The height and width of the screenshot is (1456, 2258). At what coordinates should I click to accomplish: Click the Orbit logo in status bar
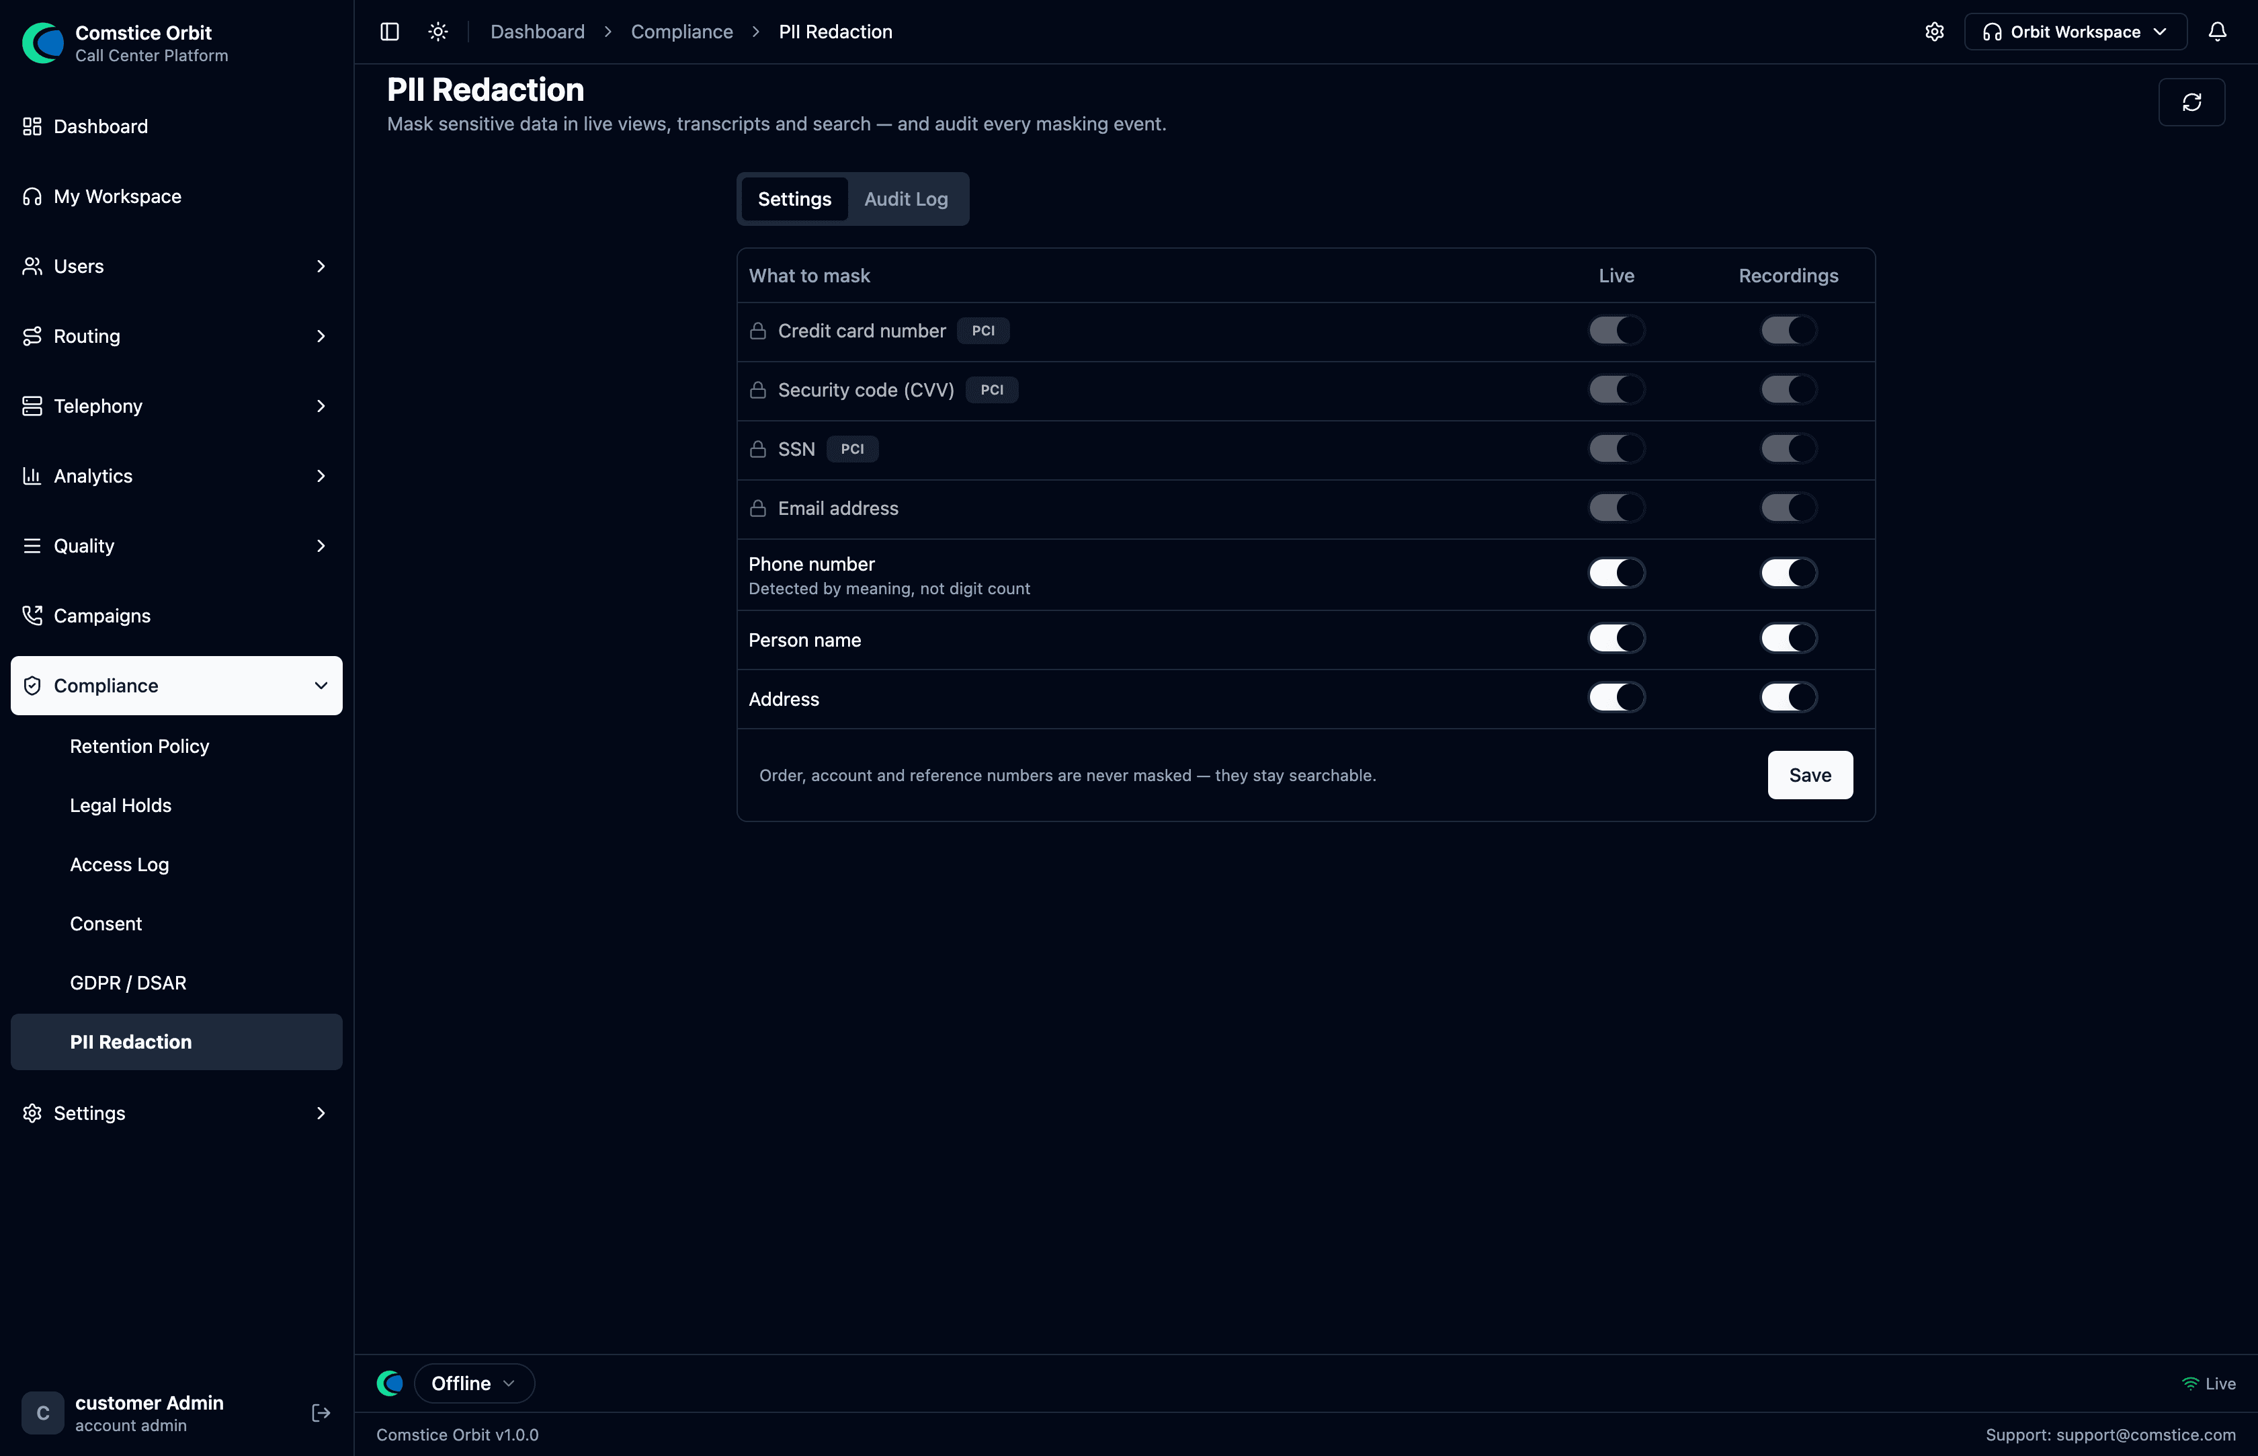pyautogui.click(x=389, y=1383)
